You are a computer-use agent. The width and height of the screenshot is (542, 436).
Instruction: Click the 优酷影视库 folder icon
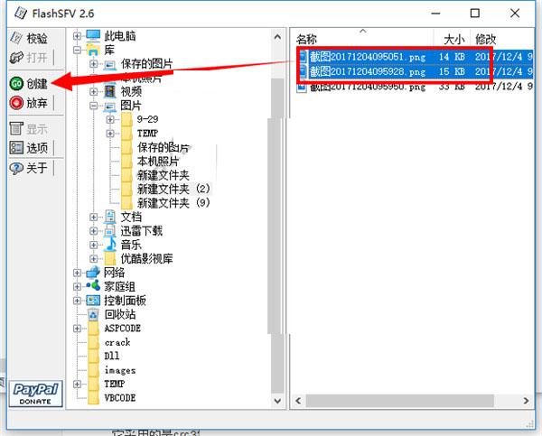click(x=110, y=258)
